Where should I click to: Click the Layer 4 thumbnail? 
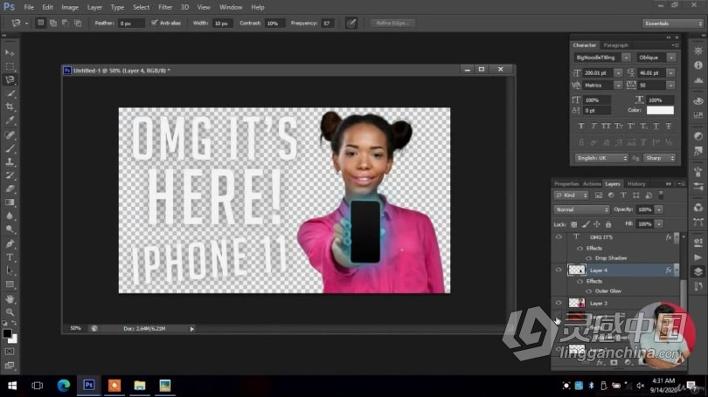coord(577,270)
